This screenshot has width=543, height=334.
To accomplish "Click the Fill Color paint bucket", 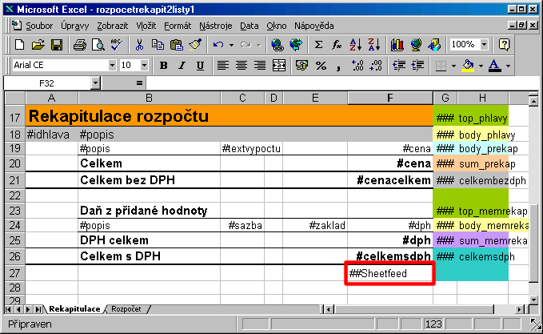I will [468, 65].
